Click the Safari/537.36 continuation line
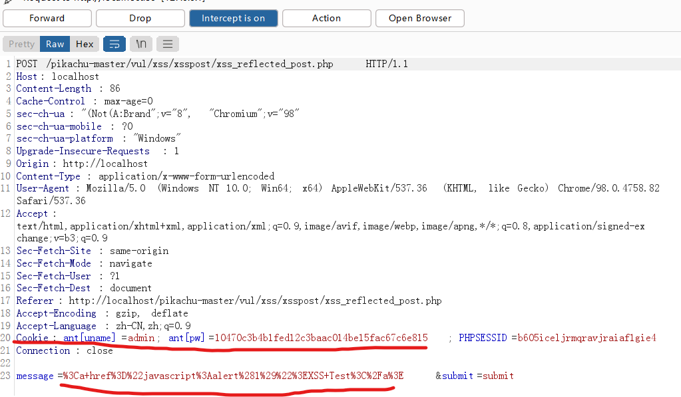 click(51, 201)
